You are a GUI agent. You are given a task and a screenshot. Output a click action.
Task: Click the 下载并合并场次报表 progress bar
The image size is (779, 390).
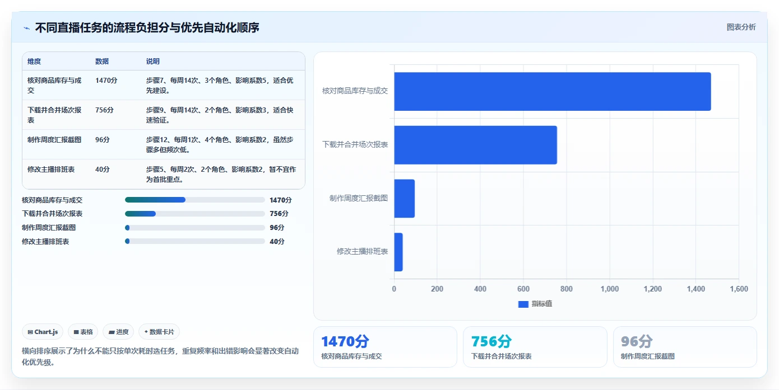pyautogui.click(x=195, y=214)
